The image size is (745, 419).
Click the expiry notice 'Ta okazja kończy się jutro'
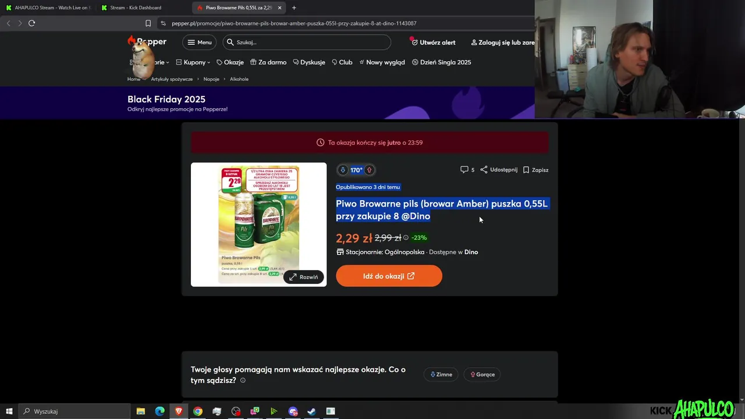370,143
